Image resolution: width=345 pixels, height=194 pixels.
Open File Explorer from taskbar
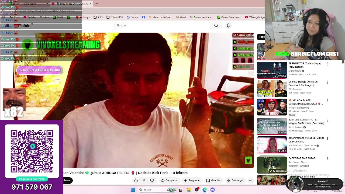189,190
